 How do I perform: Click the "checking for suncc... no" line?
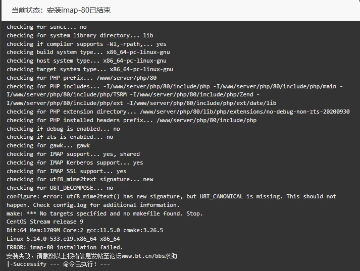tap(46, 27)
